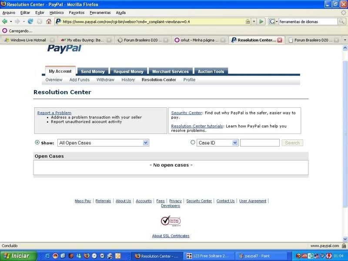This screenshot has height=261, width=348.
Task: Click the ATI tray icon
Action: coord(304,256)
